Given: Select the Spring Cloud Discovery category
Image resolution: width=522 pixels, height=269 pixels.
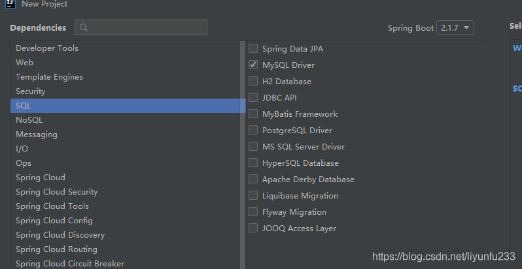Looking at the screenshot, I should tap(125, 235).
